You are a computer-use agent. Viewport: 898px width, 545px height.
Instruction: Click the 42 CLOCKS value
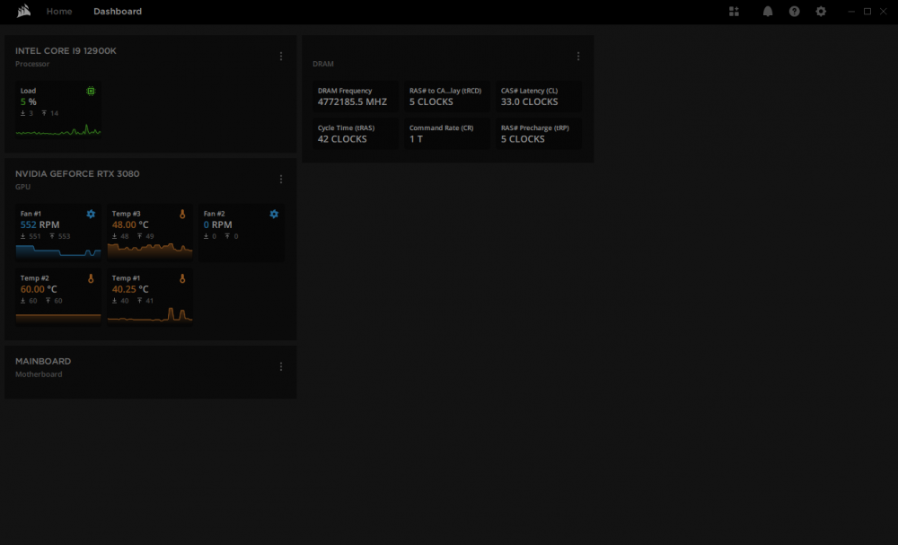coord(342,139)
